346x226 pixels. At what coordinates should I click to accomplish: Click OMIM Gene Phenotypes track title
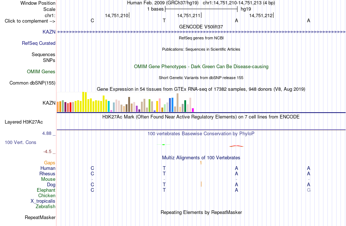point(201,66)
